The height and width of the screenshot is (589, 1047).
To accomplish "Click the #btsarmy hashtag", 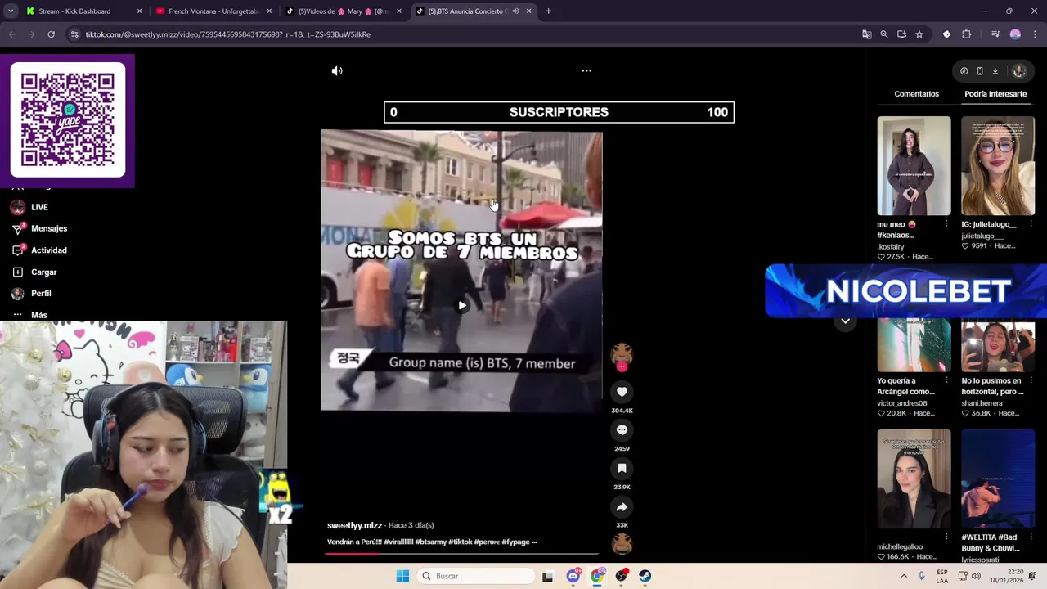I will (x=430, y=542).
